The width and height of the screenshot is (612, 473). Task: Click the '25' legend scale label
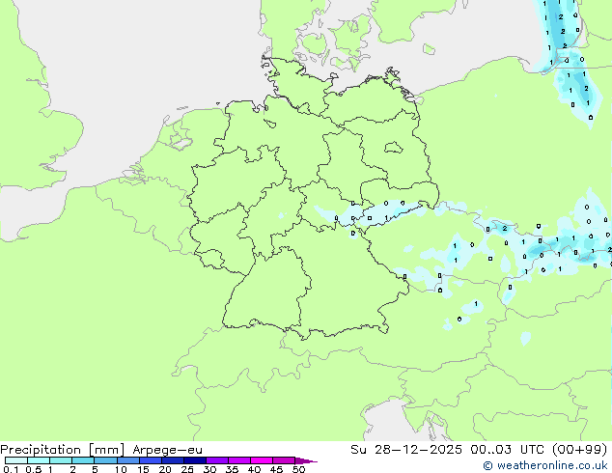pos(187,469)
